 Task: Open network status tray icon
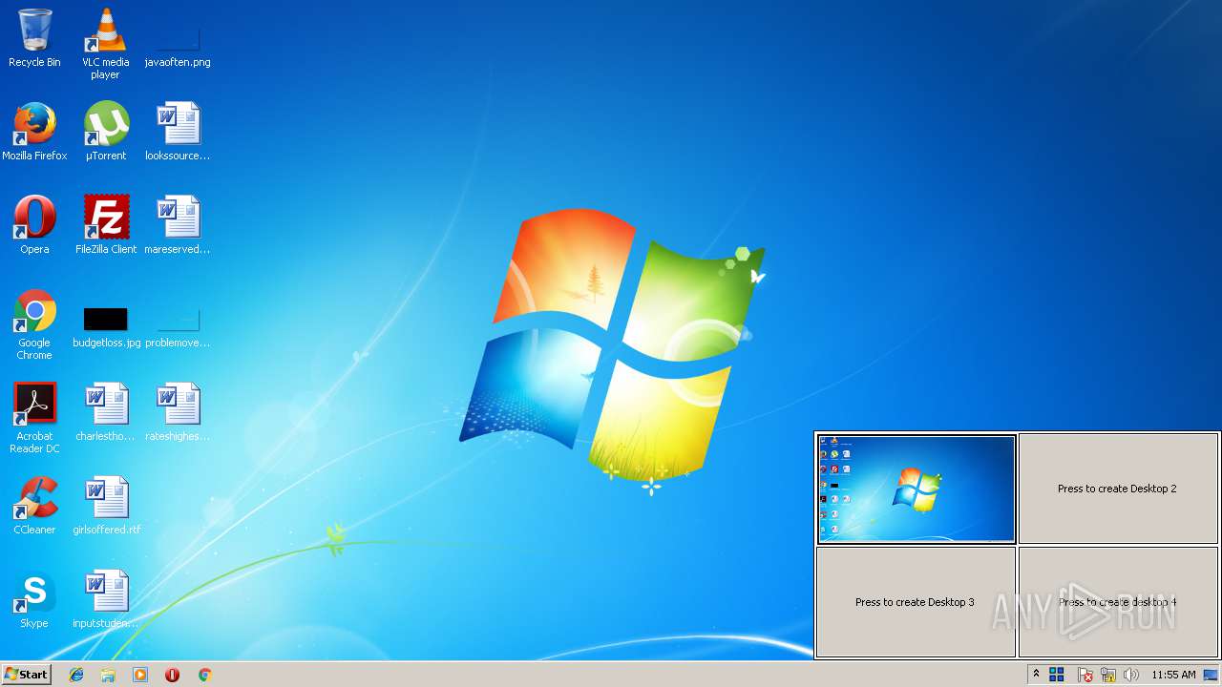(1108, 675)
